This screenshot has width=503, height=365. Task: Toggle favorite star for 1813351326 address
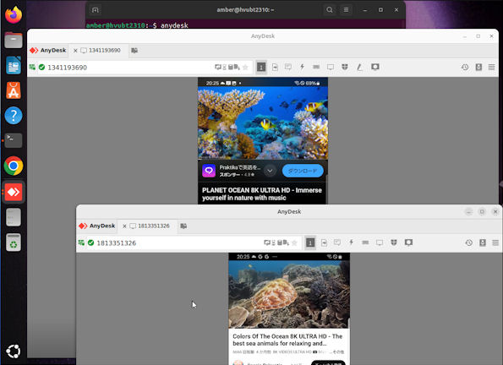point(294,242)
